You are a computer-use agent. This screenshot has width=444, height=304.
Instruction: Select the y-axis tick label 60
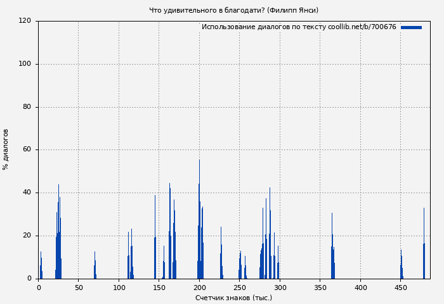click(x=27, y=150)
